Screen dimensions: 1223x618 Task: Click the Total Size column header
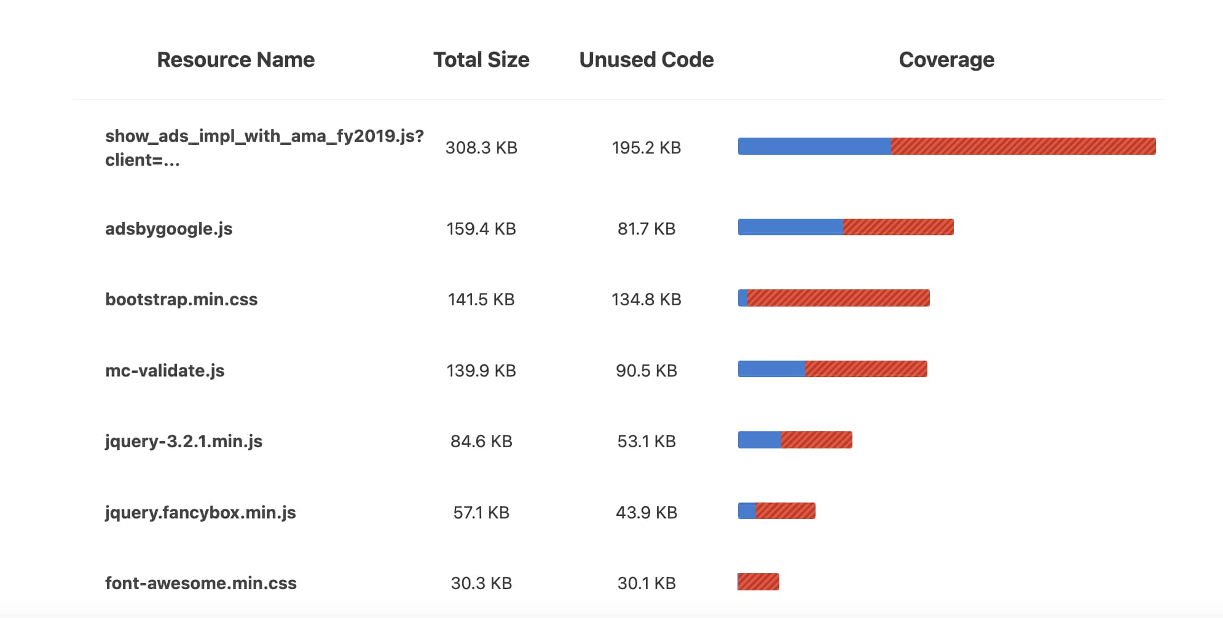pyautogui.click(x=481, y=60)
